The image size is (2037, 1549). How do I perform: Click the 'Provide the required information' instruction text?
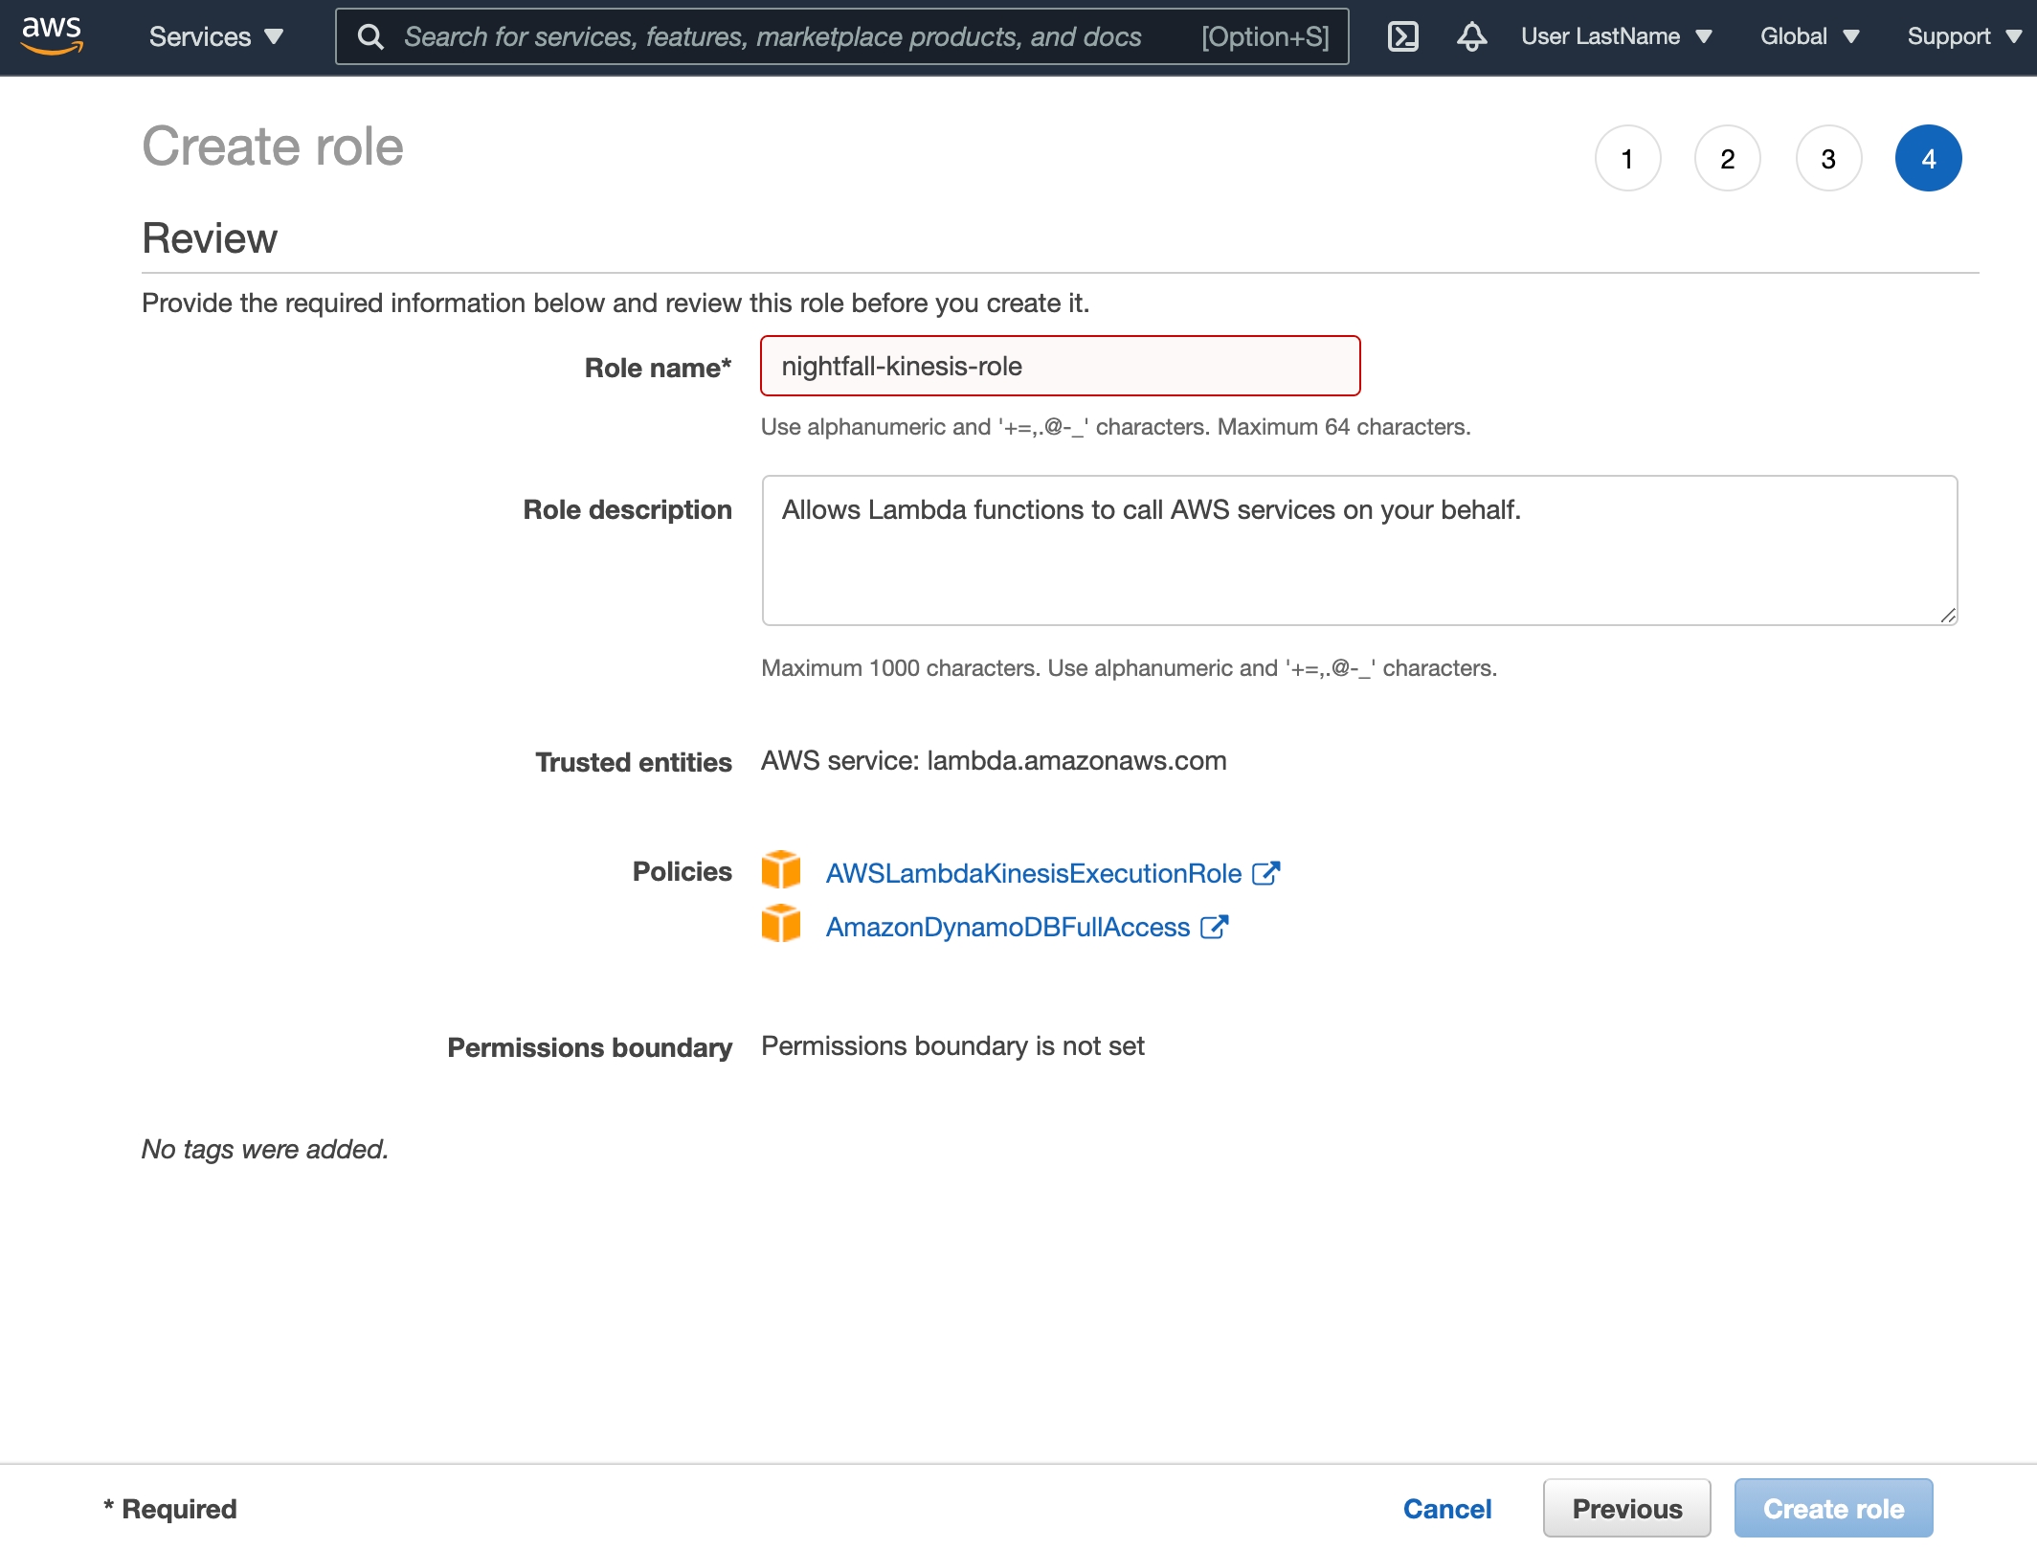616,303
